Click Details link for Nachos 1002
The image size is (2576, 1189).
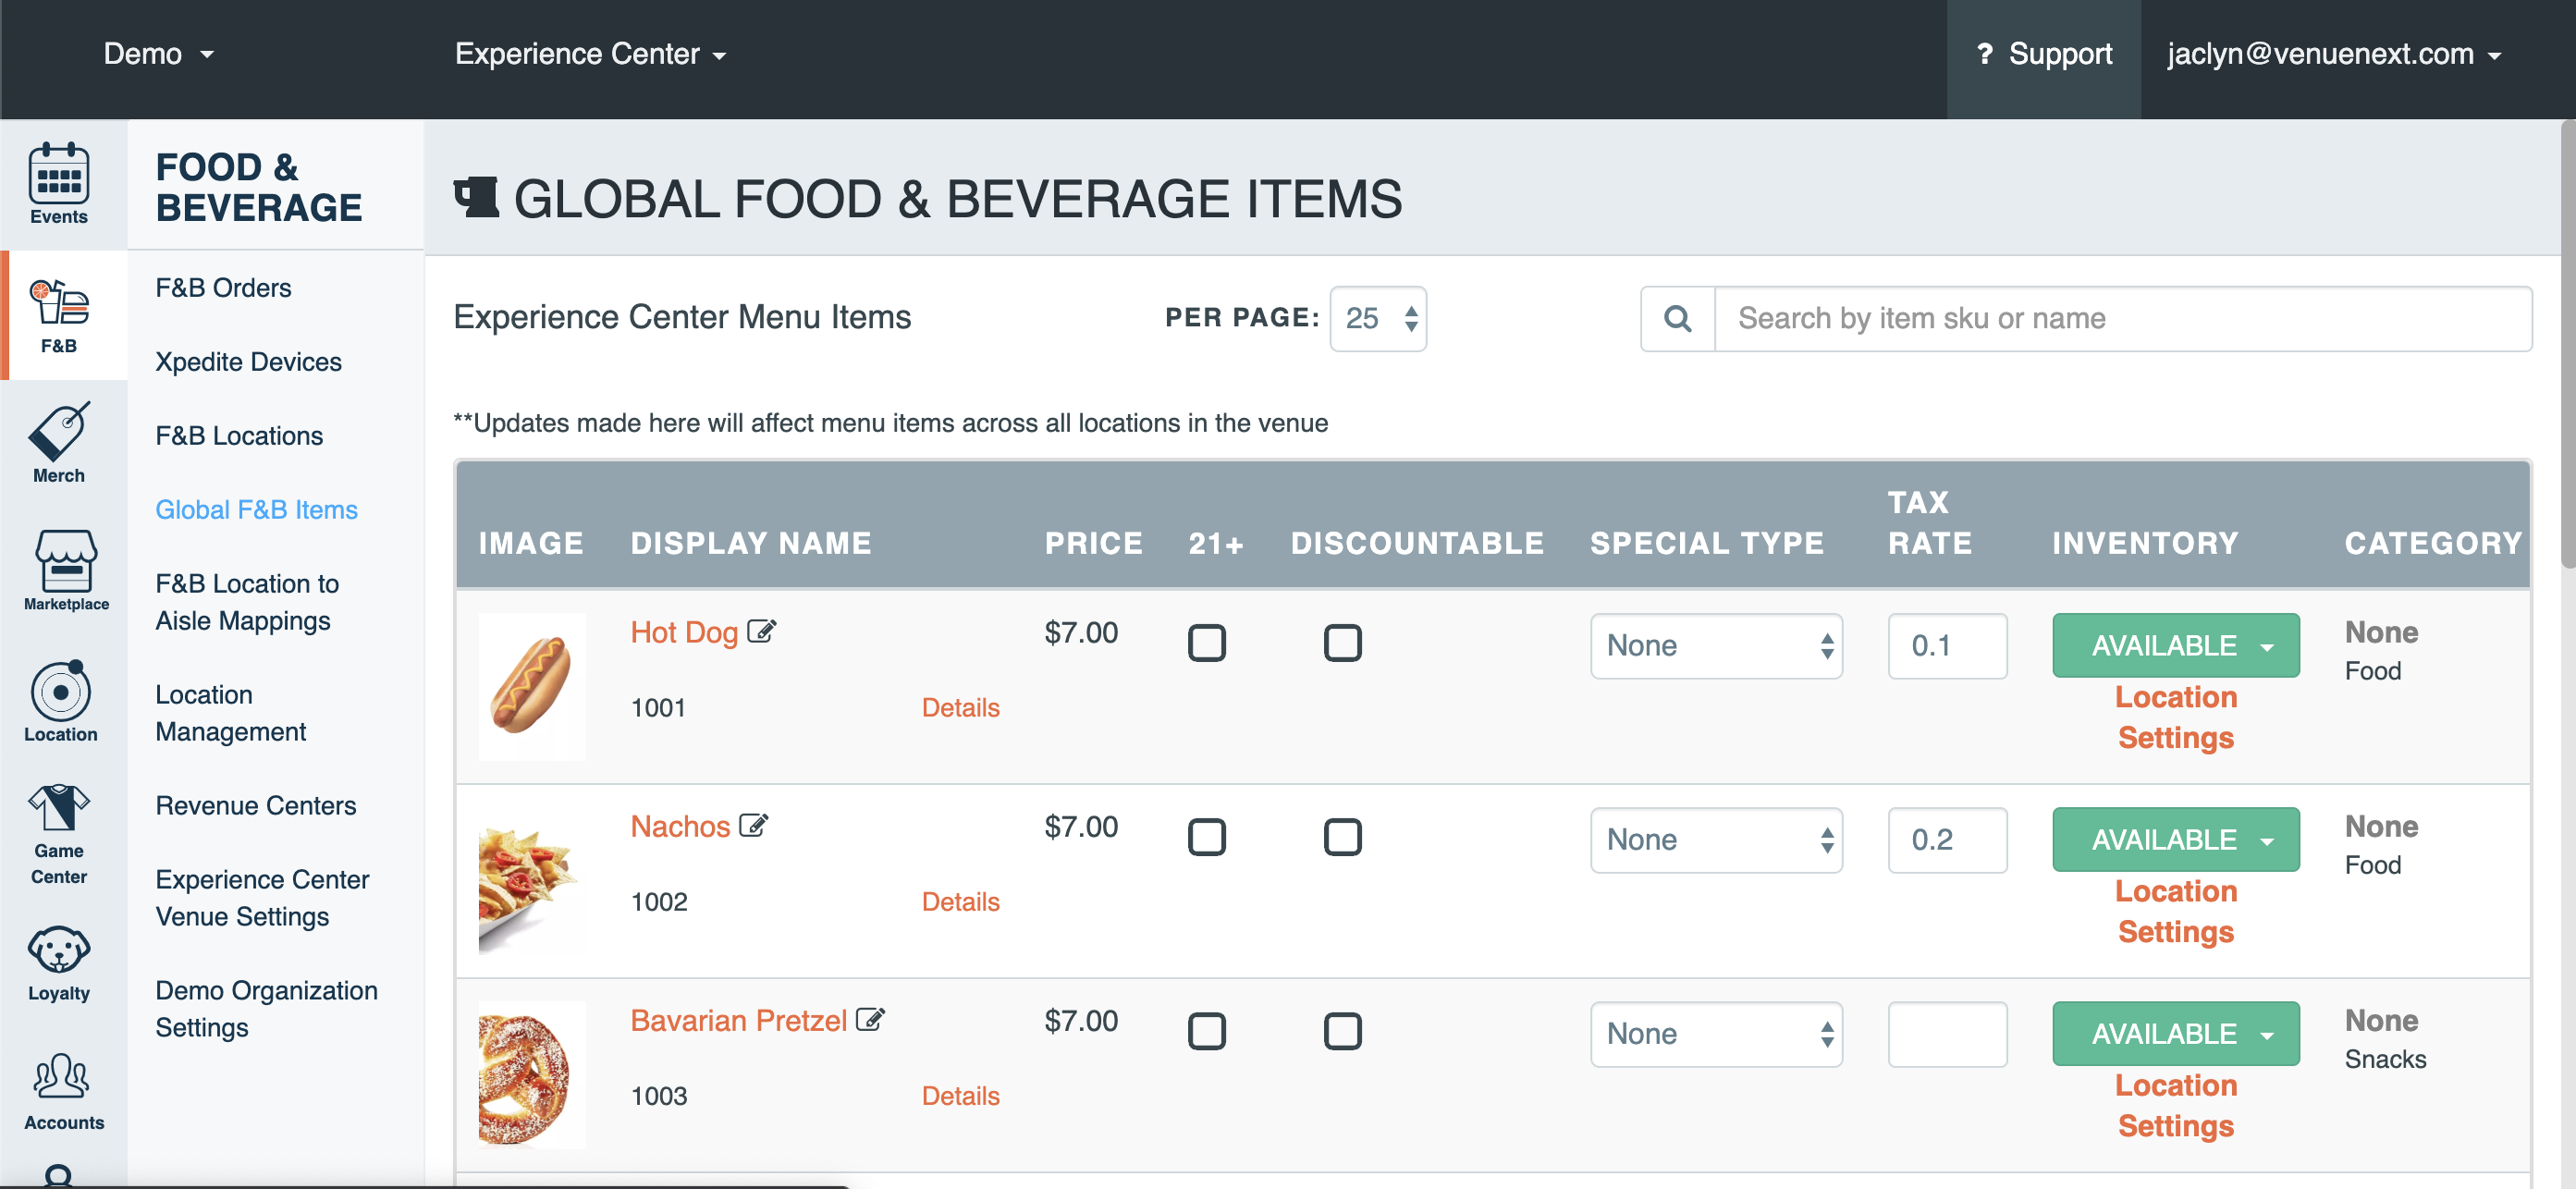(961, 902)
